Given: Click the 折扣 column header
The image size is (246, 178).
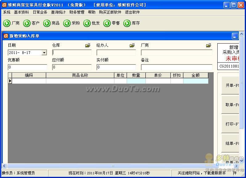Looking at the screenshot, I should click(177, 75).
